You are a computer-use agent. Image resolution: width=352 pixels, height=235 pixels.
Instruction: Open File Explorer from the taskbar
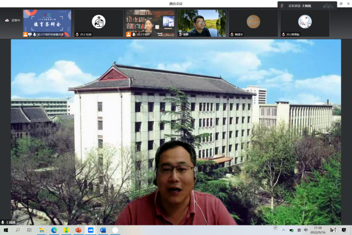pos(42,230)
